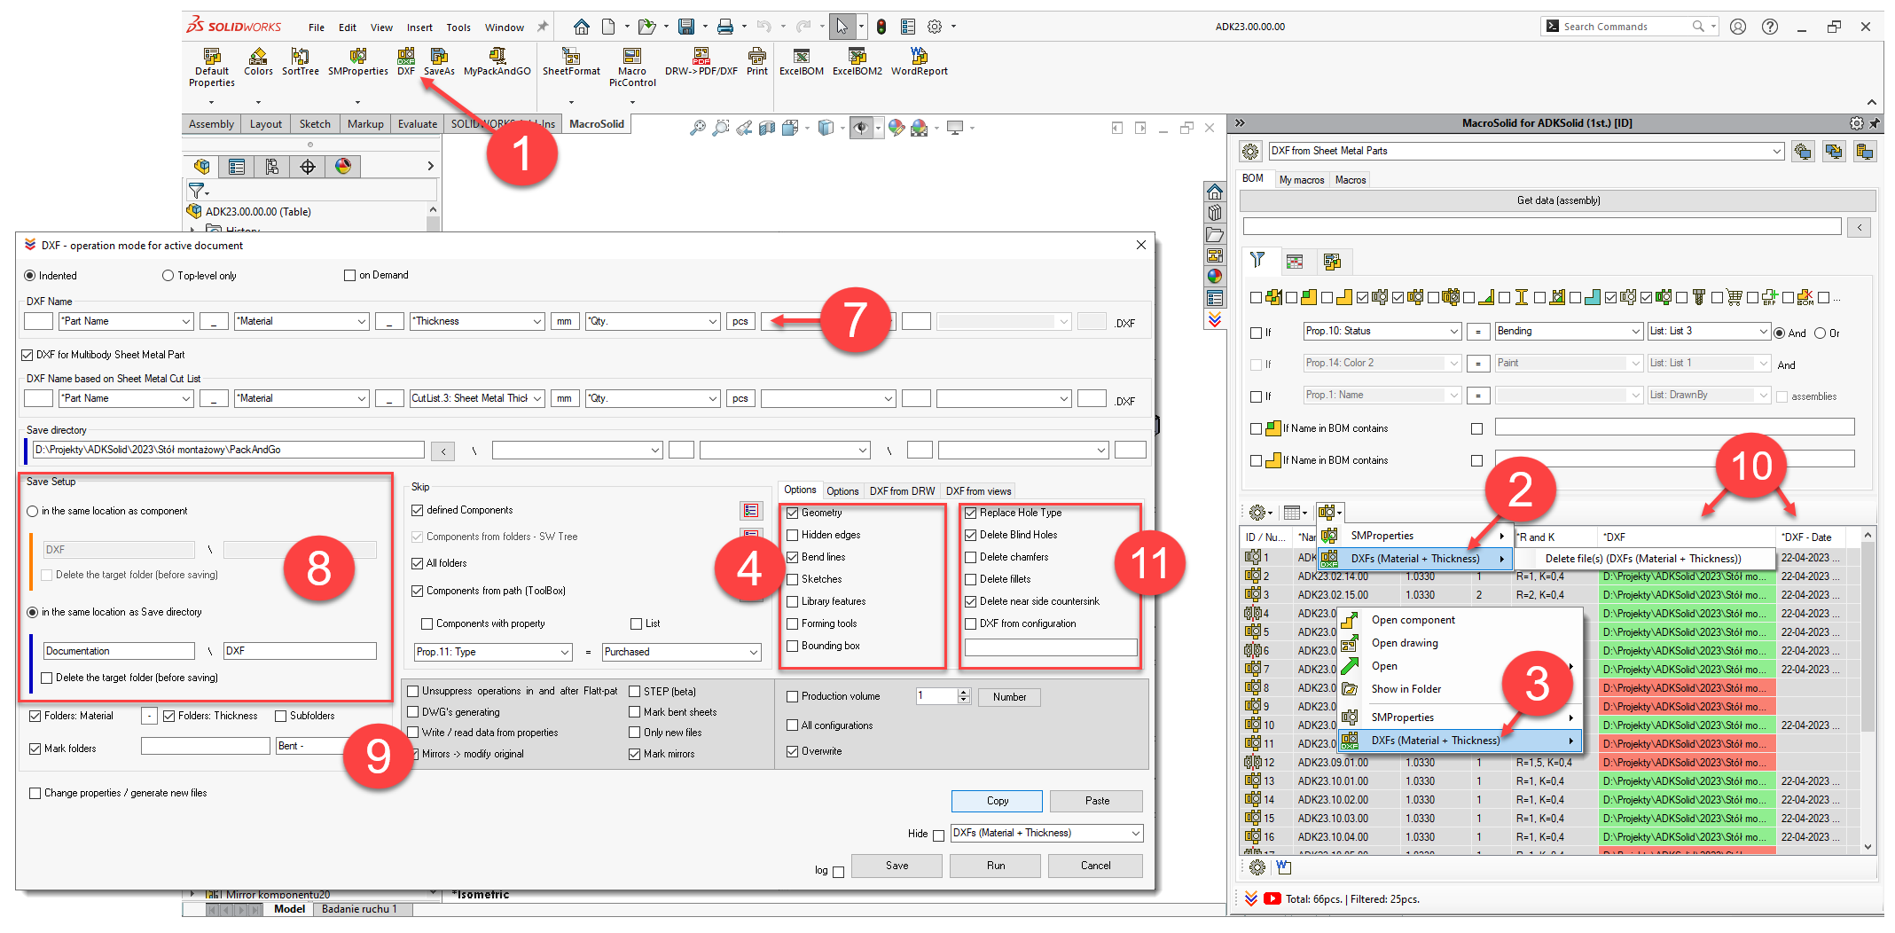The image size is (1895, 933).
Task: Click the Paste button
Action: pyautogui.click(x=1097, y=801)
